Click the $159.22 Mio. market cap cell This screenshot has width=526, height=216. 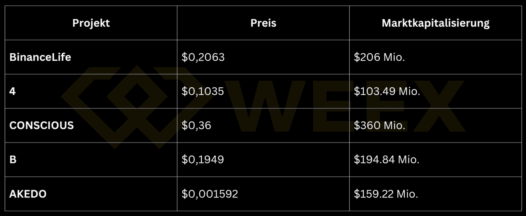[x=386, y=193]
